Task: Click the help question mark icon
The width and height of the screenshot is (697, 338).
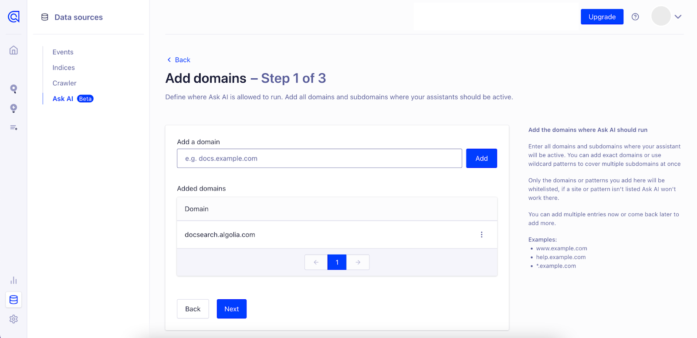Action: [x=635, y=17]
